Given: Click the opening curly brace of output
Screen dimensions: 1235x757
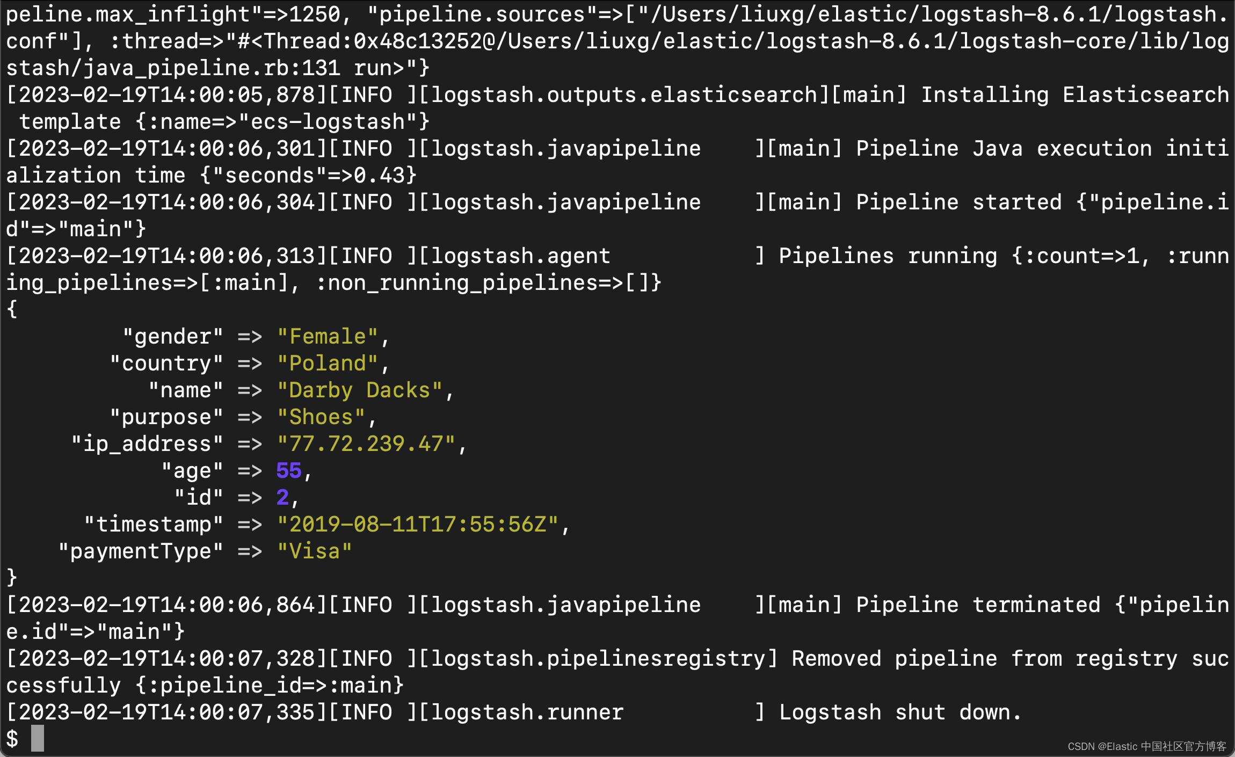Looking at the screenshot, I should [12, 310].
